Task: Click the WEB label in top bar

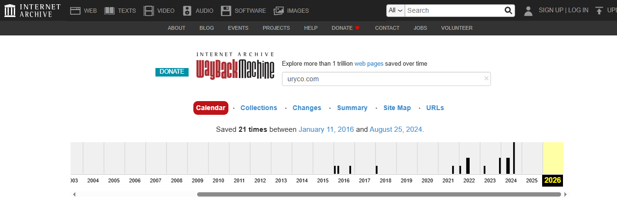Action: coord(91,10)
